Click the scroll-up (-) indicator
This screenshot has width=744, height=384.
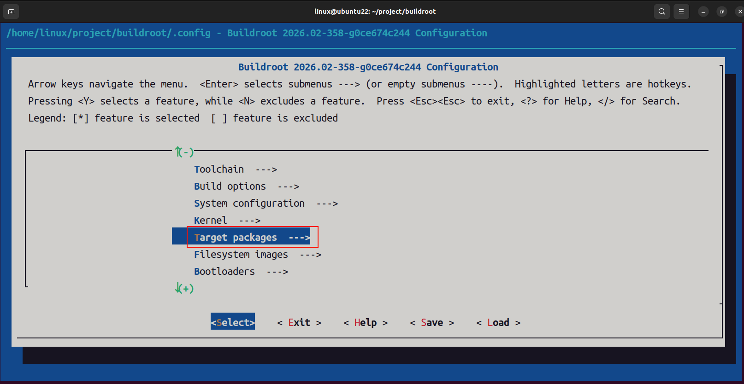pyautogui.click(x=184, y=151)
